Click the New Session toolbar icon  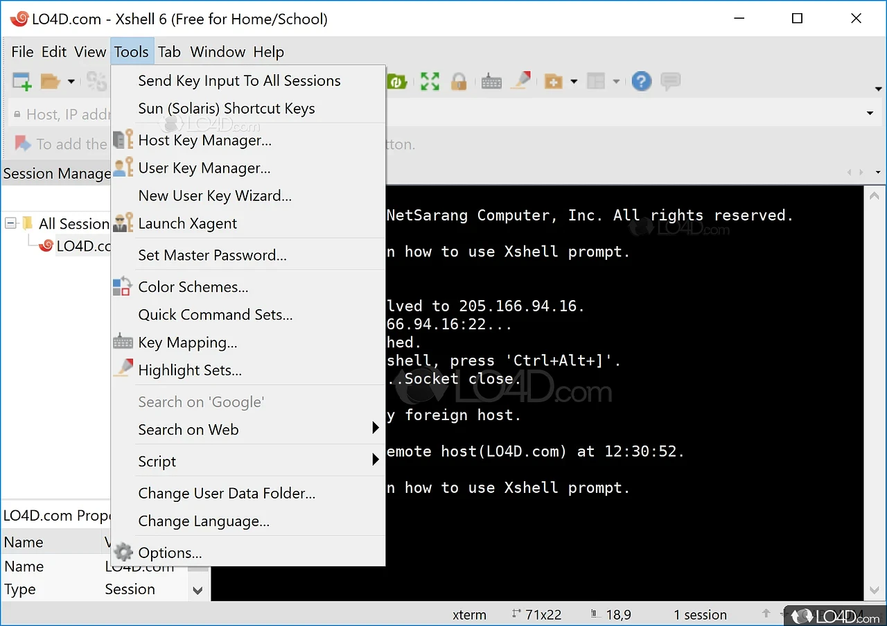(x=22, y=82)
